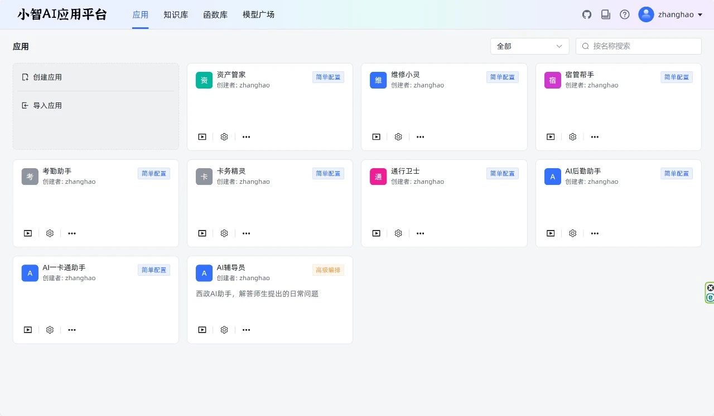Open the GitHub icon in header
714x416 pixels.
(587, 14)
